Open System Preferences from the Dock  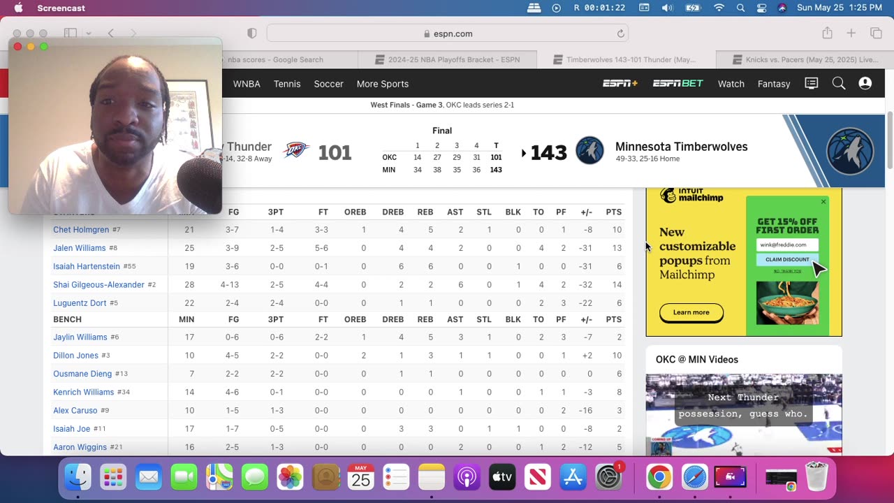point(608,477)
